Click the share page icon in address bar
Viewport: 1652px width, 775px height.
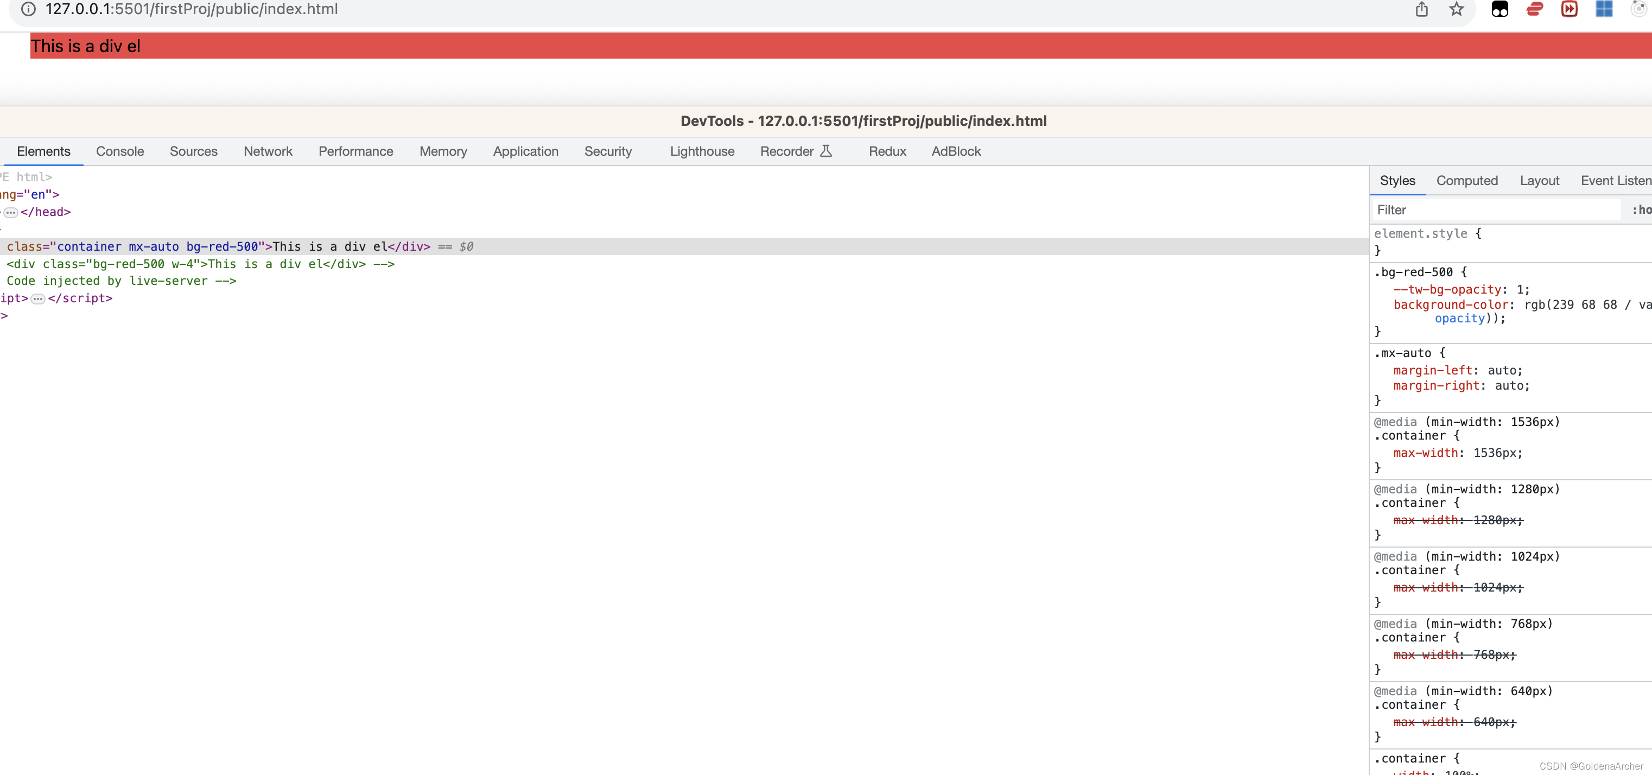1421,9
